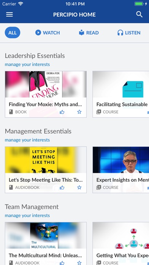Star the Finding Your Moxie book
The width and height of the screenshot is (149, 265).
tap(79, 112)
